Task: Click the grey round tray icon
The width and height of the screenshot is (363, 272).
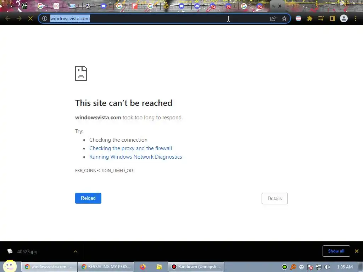Action: pyautogui.click(x=301, y=267)
